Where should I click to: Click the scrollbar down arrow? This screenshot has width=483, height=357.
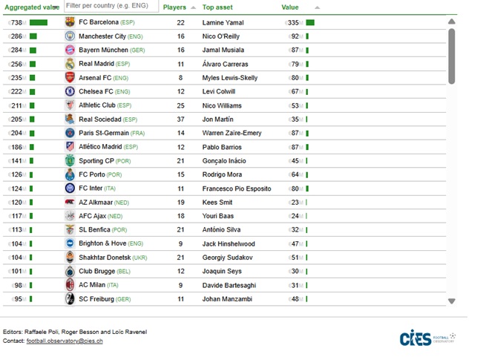(452, 301)
